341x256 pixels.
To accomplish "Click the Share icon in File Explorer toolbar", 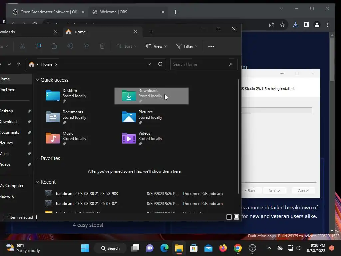I will coord(86,46).
